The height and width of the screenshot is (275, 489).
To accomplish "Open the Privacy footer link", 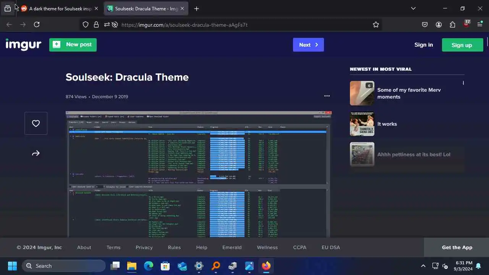I will coord(144,247).
